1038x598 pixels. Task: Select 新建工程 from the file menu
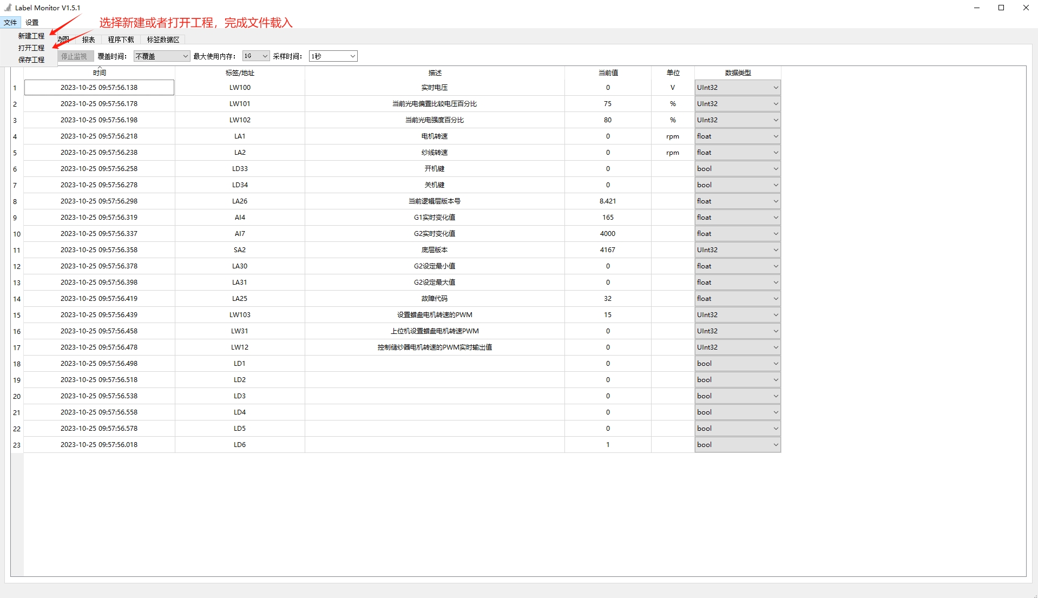pos(31,36)
